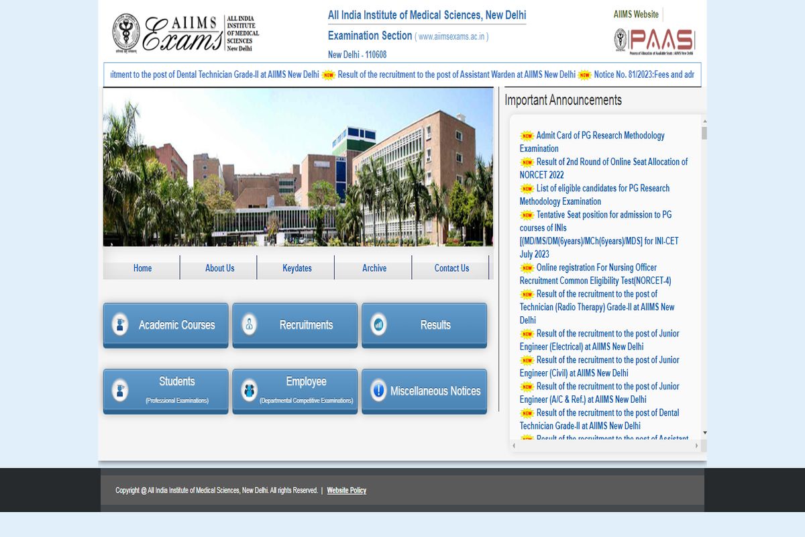Click the Results chart icon

pos(378,325)
